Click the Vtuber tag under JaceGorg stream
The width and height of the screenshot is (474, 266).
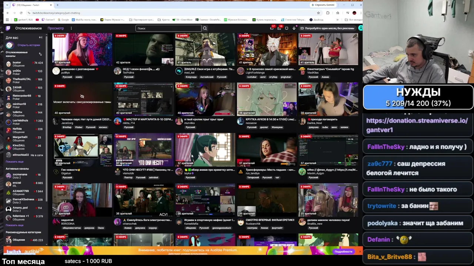click(78, 127)
